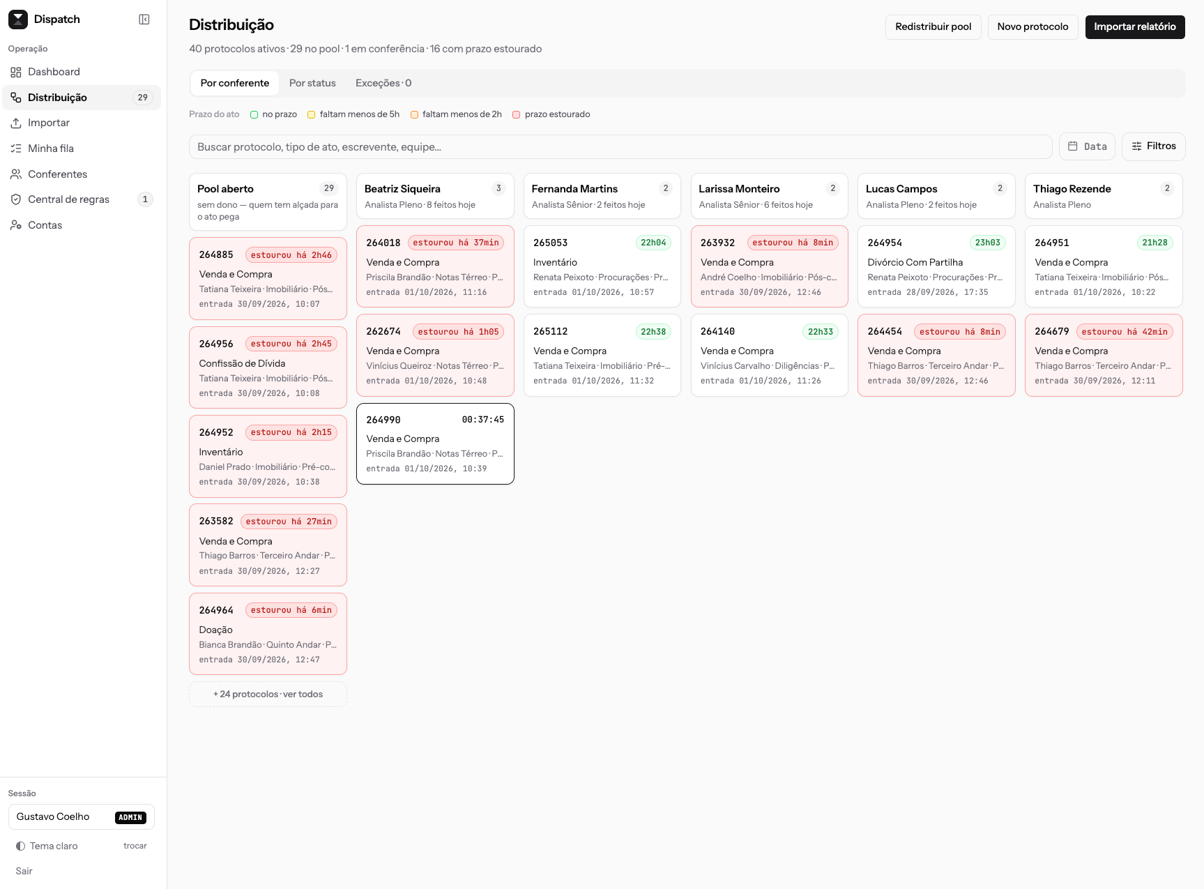The width and height of the screenshot is (1204, 889).
Task: Click the Central de regras shield icon
Action: [16, 199]
